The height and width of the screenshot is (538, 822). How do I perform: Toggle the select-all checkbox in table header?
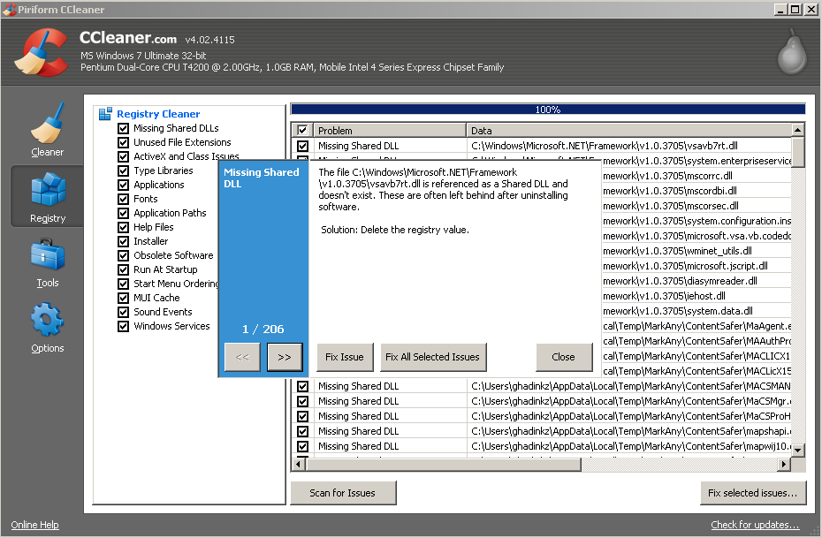tap(302, 130)
